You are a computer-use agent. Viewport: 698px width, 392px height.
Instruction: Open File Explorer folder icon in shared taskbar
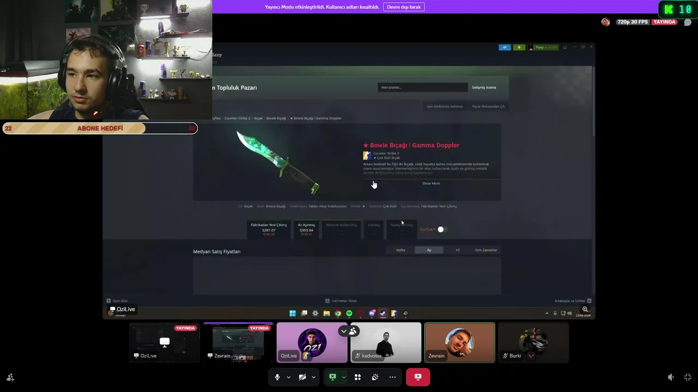327,313
